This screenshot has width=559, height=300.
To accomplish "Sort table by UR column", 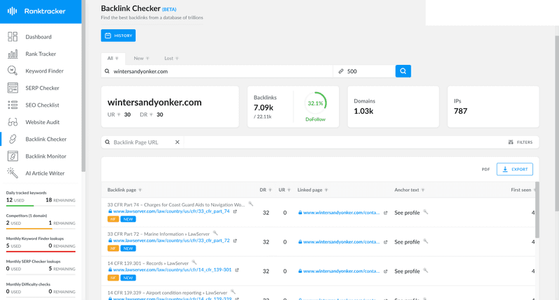I will 284,190.
